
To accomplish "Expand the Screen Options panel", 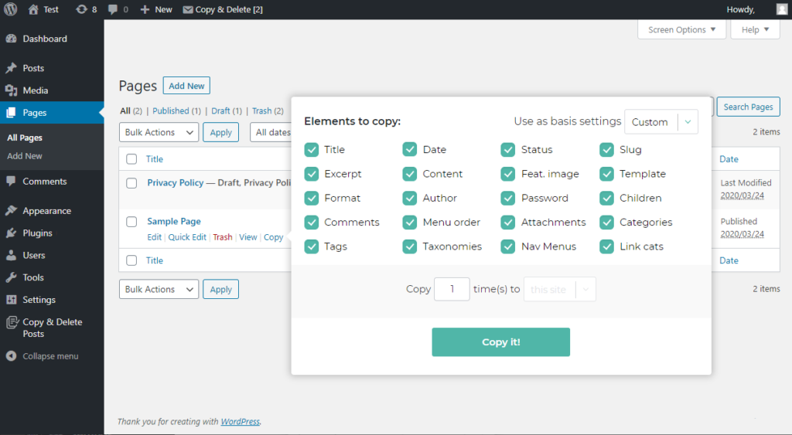I will (682, 30).
